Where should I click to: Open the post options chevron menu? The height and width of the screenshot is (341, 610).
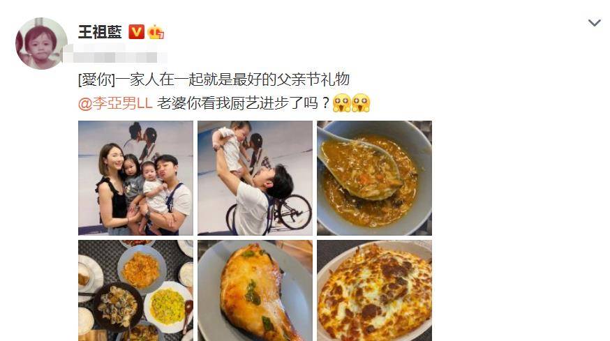pyautogui.click(x=594, y=23)
